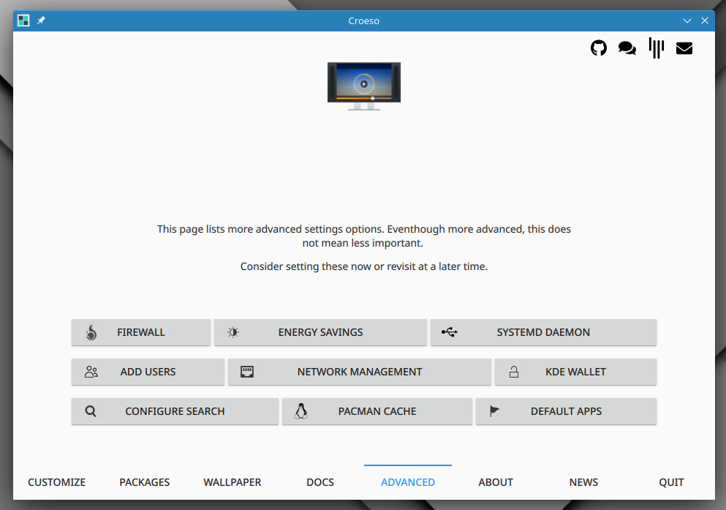Open the GitHub link icon
726x510 pixels.
(x=599, y=48)
